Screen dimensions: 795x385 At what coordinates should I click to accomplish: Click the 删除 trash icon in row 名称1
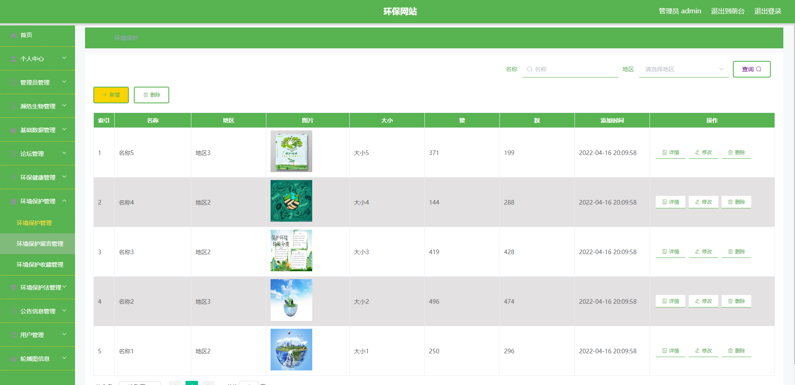(730, 351)
